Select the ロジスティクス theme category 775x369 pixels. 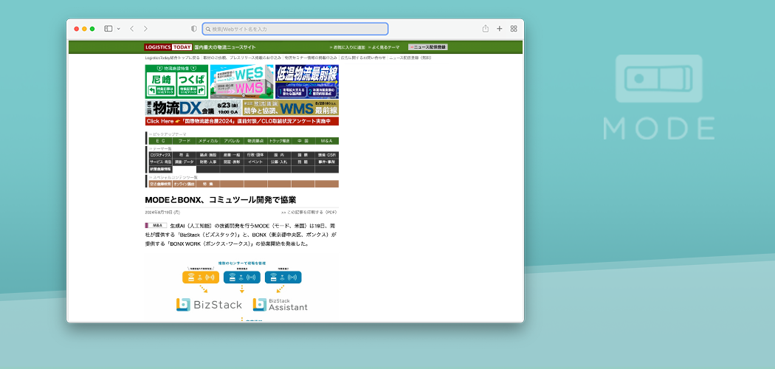tap(160, 155)
